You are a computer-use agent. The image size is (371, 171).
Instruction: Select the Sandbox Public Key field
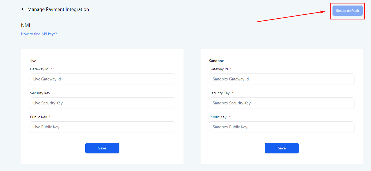(282, 127)
